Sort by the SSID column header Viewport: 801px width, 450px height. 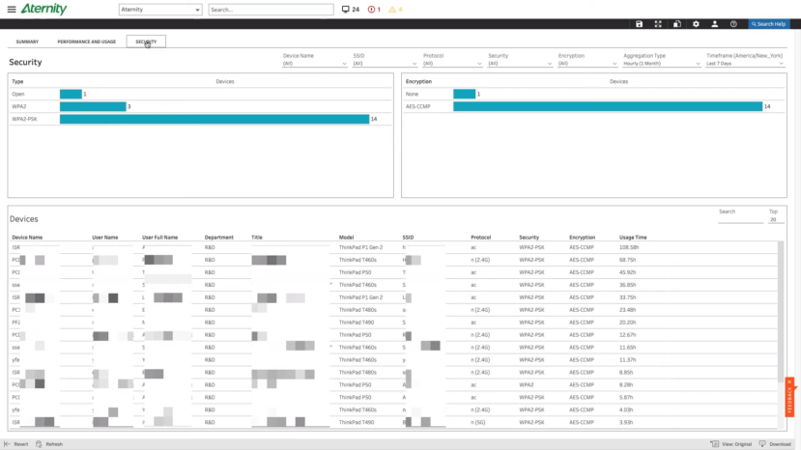tap(408, 238)
